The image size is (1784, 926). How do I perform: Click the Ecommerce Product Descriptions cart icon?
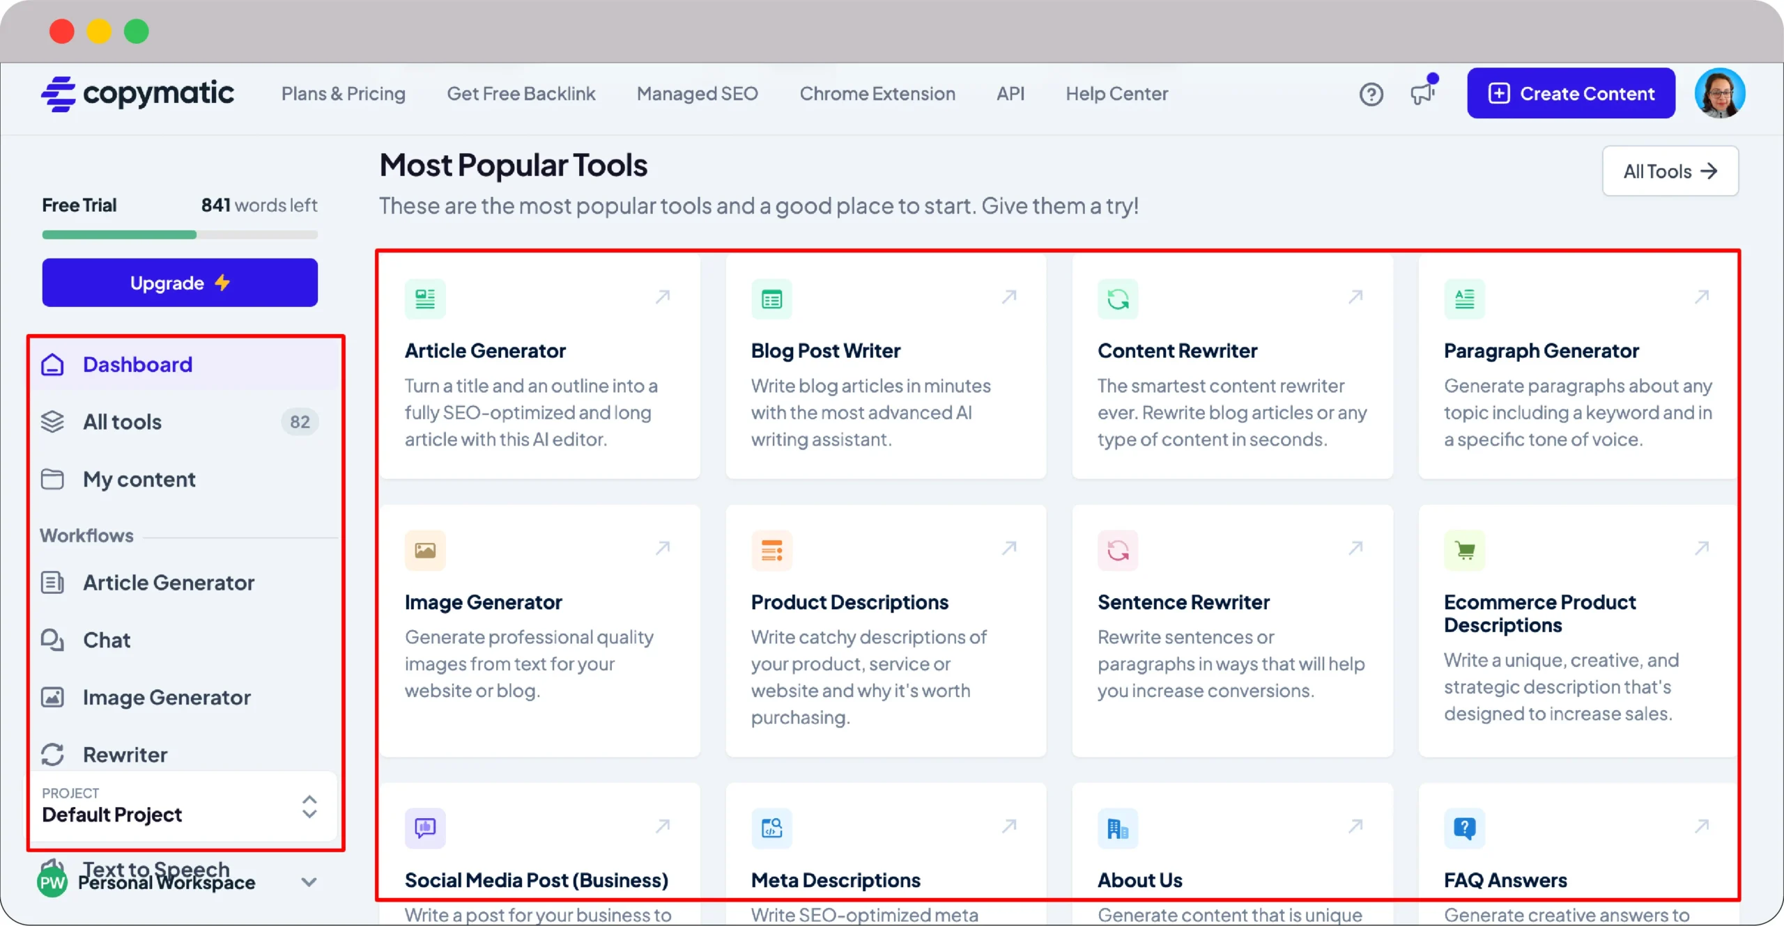[x=1464, y=550]
